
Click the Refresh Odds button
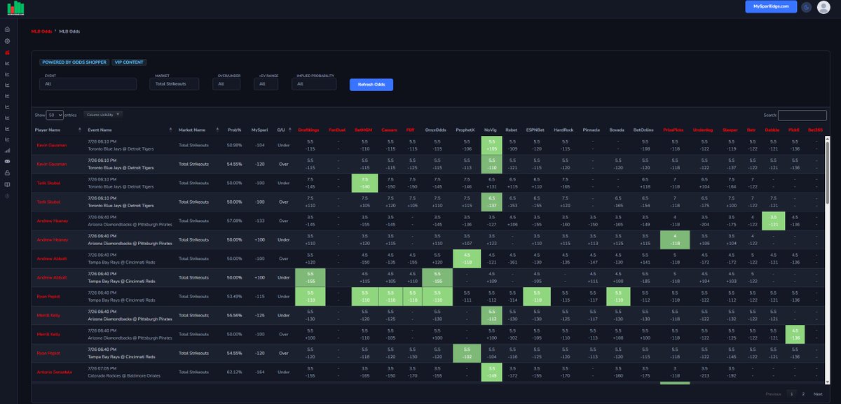pyautogui.click(x=371, y=84)
